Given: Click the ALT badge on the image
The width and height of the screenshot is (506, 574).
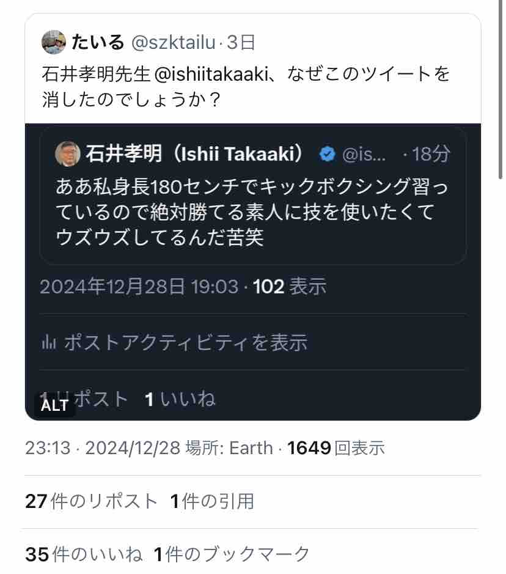Looking at the screenshot, I should 54,405.
